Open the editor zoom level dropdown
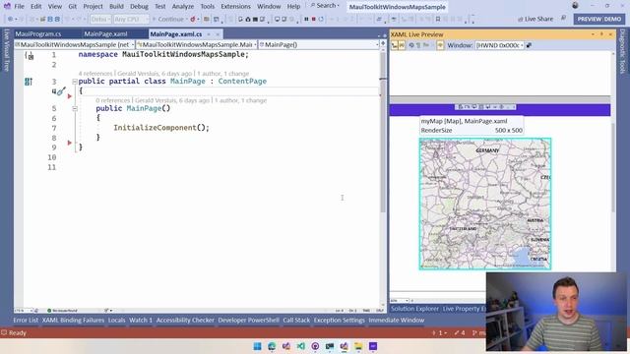 tap(23, 311)
